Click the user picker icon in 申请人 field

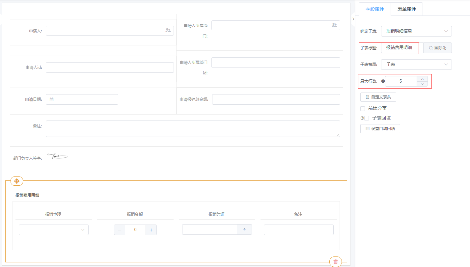(x=168, y=30)
